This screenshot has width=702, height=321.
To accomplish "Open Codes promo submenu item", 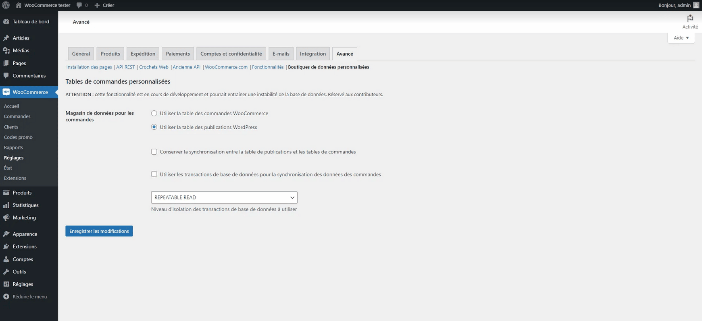I will [18, 137].
